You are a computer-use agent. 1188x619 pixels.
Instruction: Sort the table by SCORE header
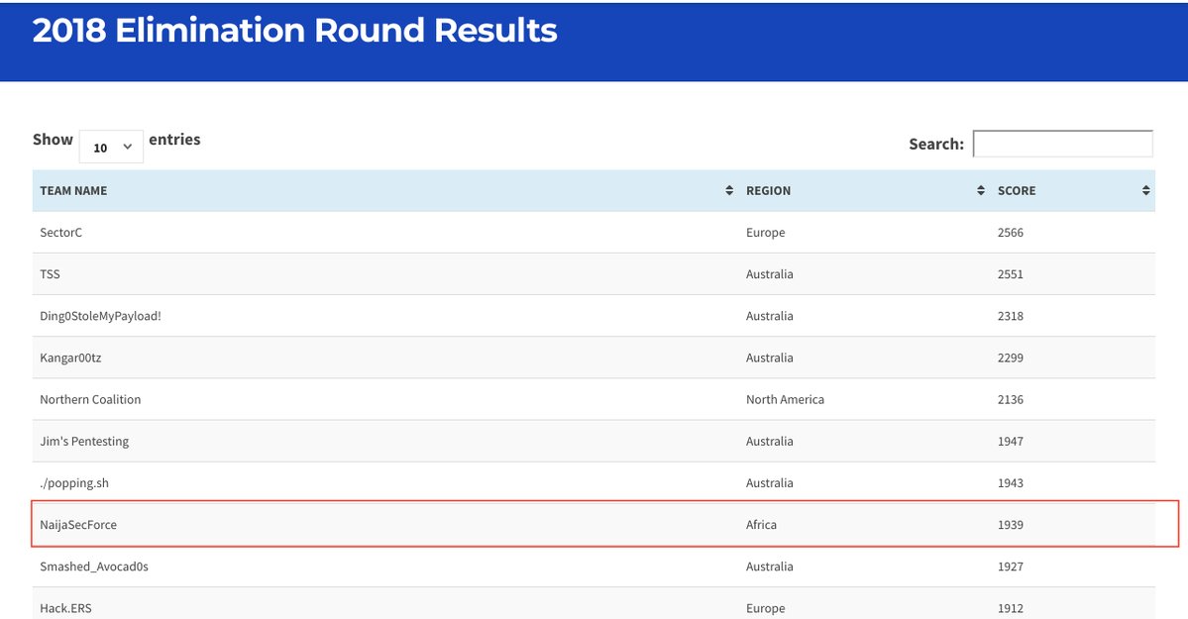click(1017, 190)
